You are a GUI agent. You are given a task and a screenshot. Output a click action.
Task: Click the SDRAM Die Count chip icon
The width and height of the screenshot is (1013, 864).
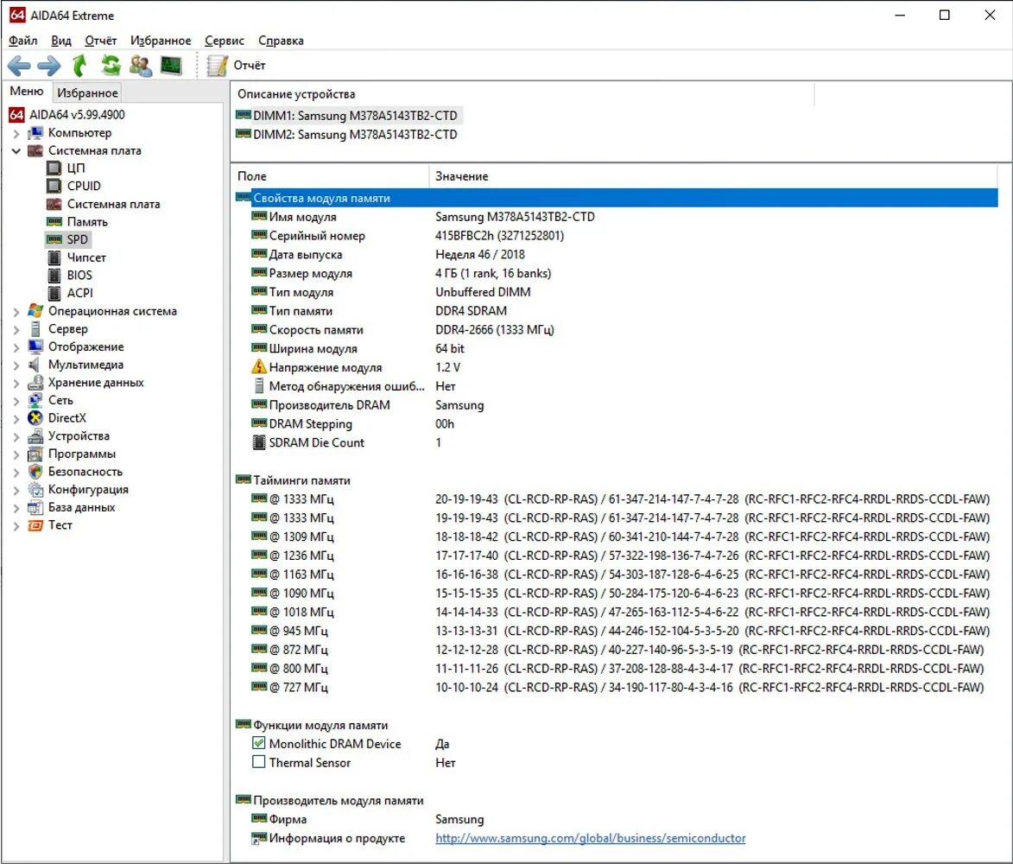[x=258, y=442]
